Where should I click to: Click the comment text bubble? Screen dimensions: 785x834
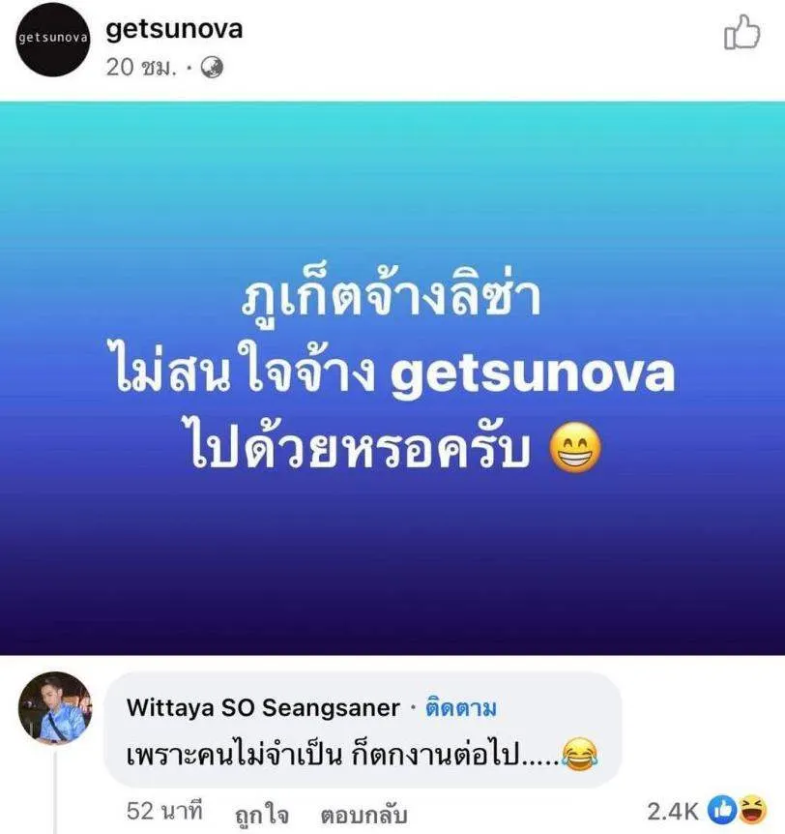pyautogui.click(x=363, y=730)
